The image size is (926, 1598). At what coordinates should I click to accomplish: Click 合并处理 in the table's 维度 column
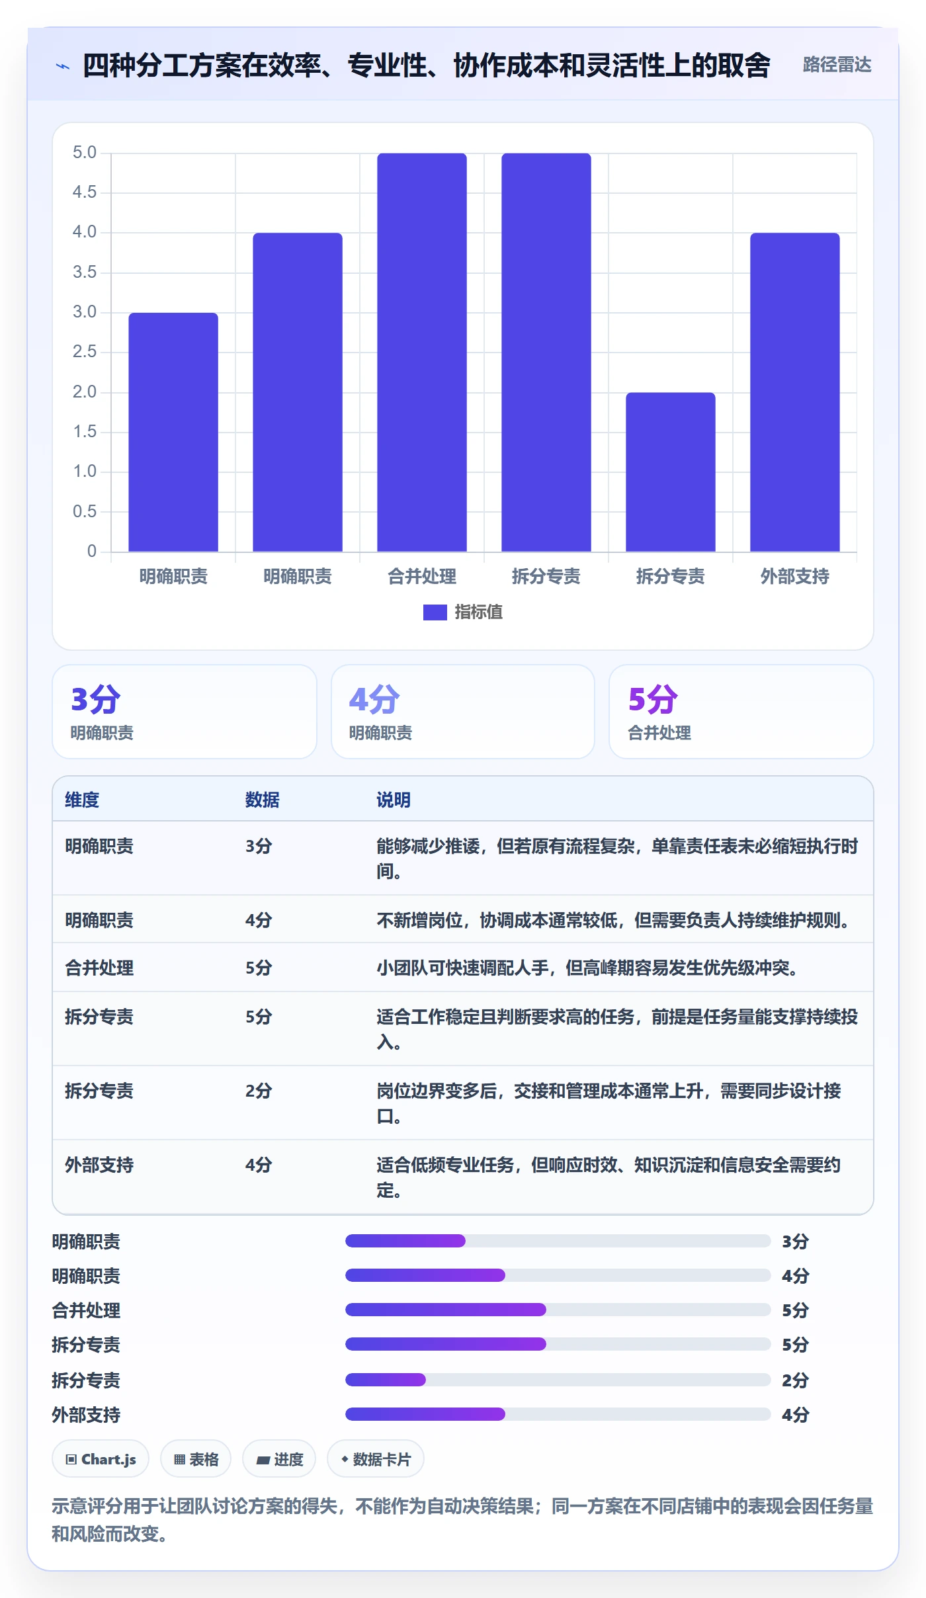(99, 968)
